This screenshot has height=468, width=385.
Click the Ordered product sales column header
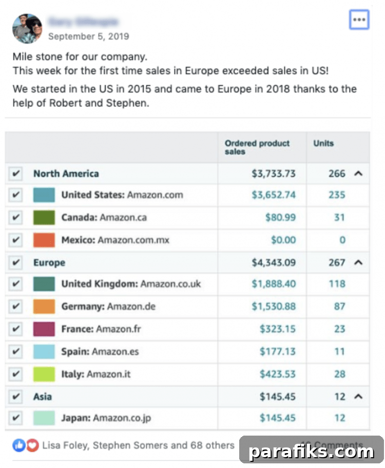pos(257,148)
